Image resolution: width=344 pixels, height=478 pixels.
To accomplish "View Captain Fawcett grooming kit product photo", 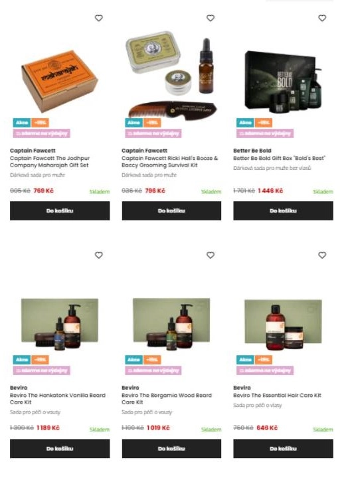I will pos(171,74).
